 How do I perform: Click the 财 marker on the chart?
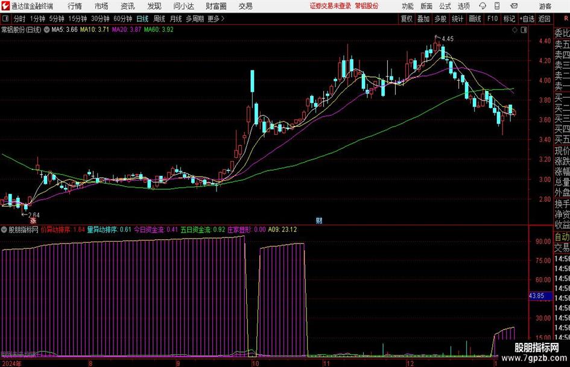point(319,220)
